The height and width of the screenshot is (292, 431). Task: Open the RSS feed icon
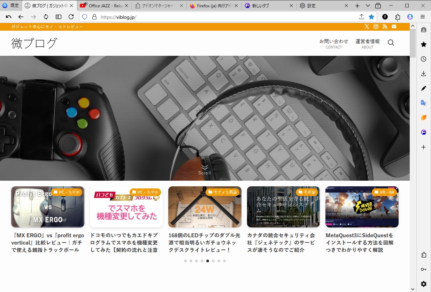[x=385, y=26]
